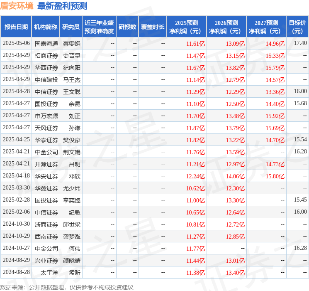Click institution 华鑫证券
The width and height of the screenshot is (309, 291).
(46, 188)
